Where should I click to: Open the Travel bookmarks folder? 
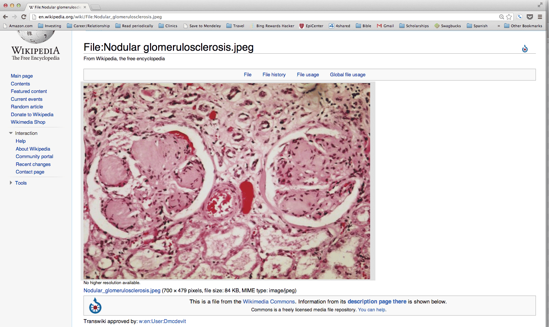[235, 26]
